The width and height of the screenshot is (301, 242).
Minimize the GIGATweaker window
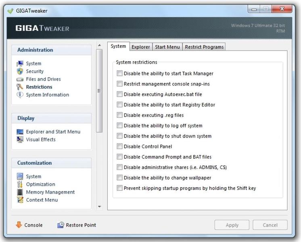pyautogui.click(x=254, y=9)
